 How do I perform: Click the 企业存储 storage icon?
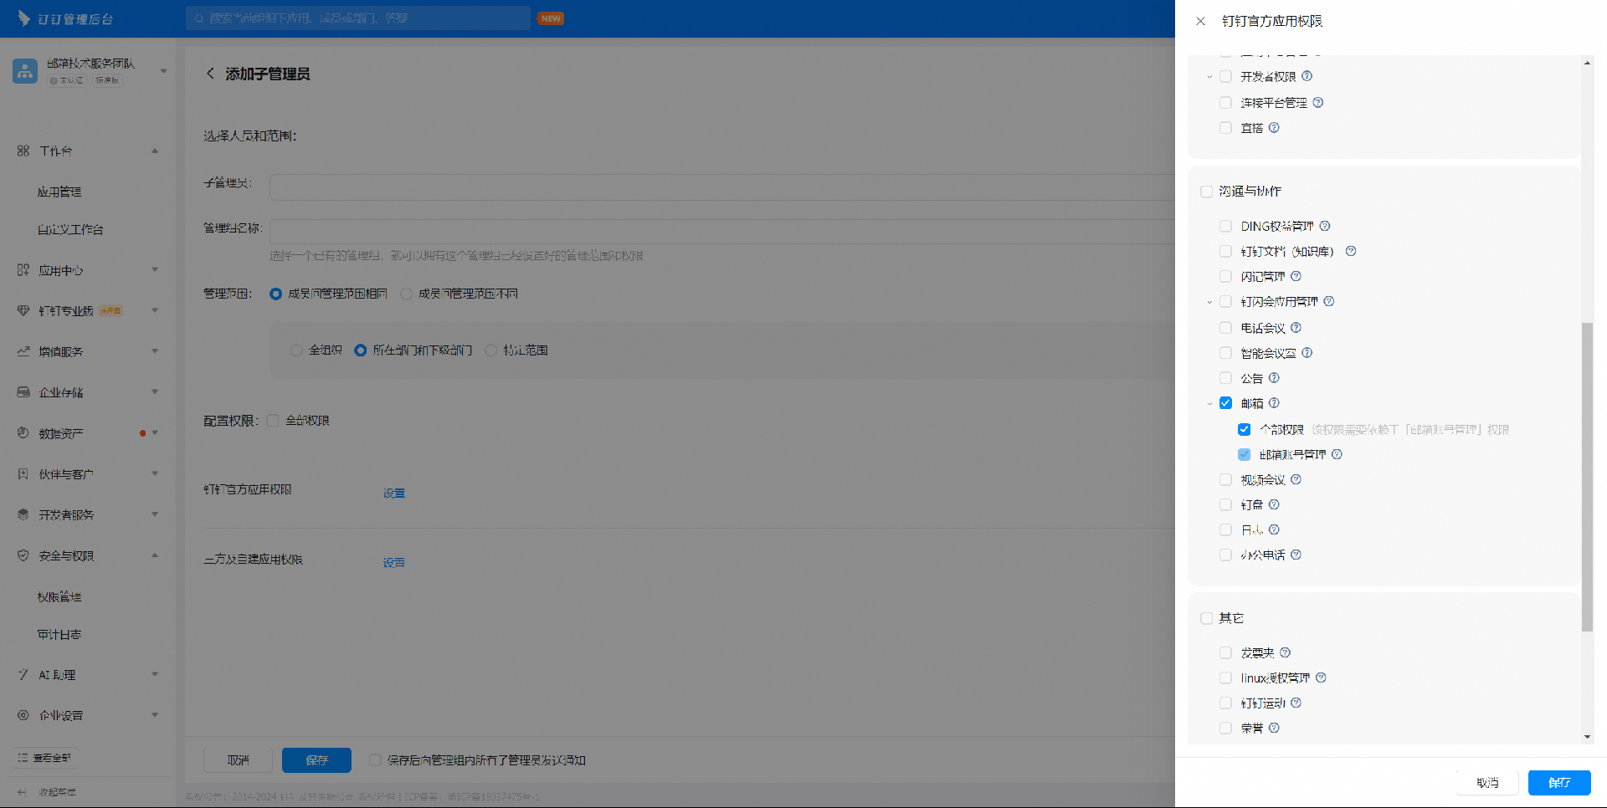tap(23, 391)
